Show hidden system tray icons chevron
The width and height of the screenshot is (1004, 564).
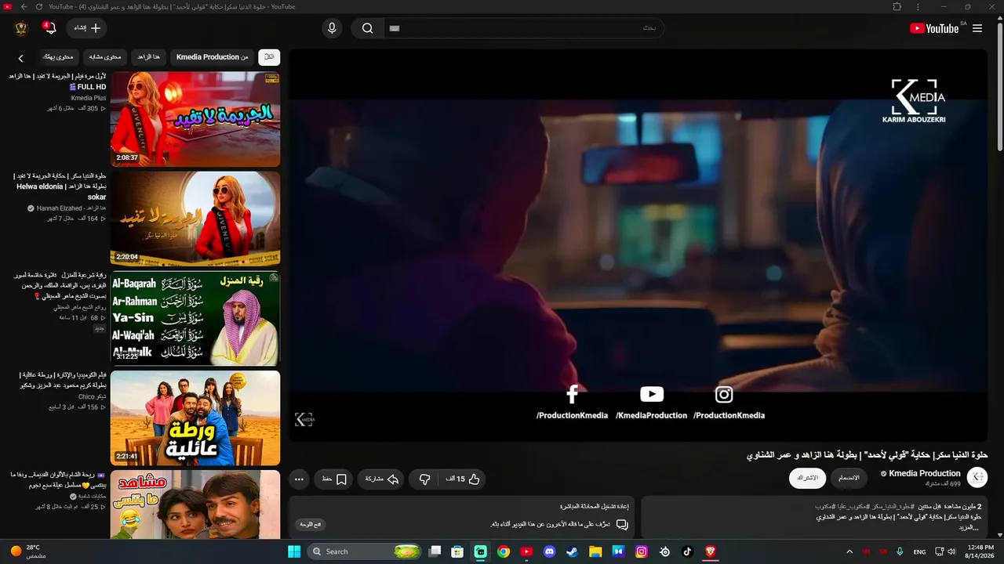click(849, 551)
